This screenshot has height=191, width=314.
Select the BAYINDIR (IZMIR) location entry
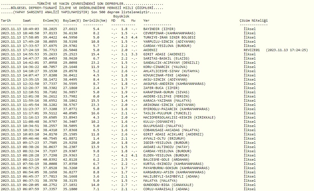click(x=159, y=29)
